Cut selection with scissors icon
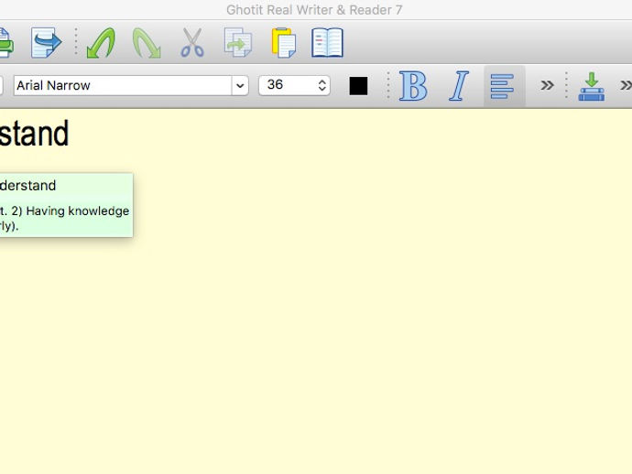The width and height of the screenshot is (632, 474). click(x=192, y=42)
